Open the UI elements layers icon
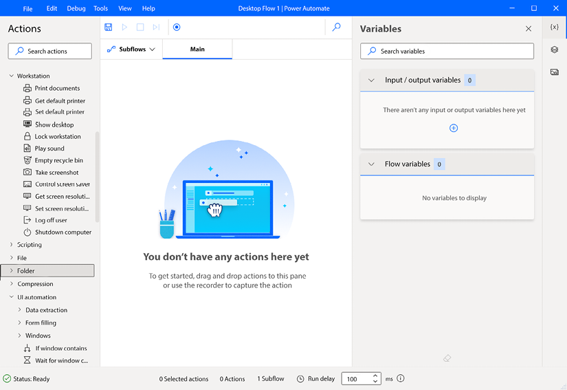The image size is (567, 390). [x=555, y=50]
